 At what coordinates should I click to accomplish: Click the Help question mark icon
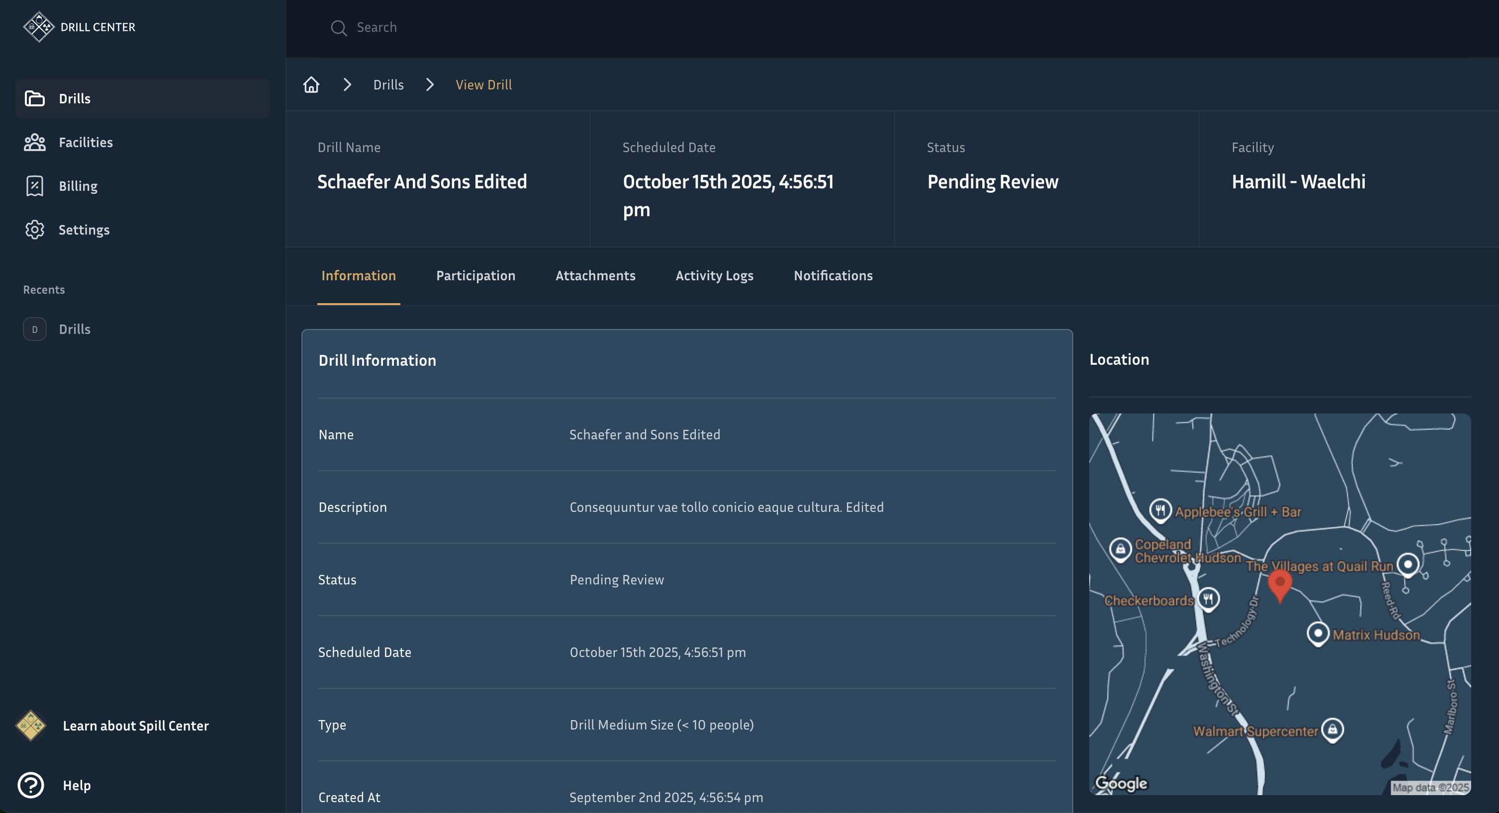[31, 785]
